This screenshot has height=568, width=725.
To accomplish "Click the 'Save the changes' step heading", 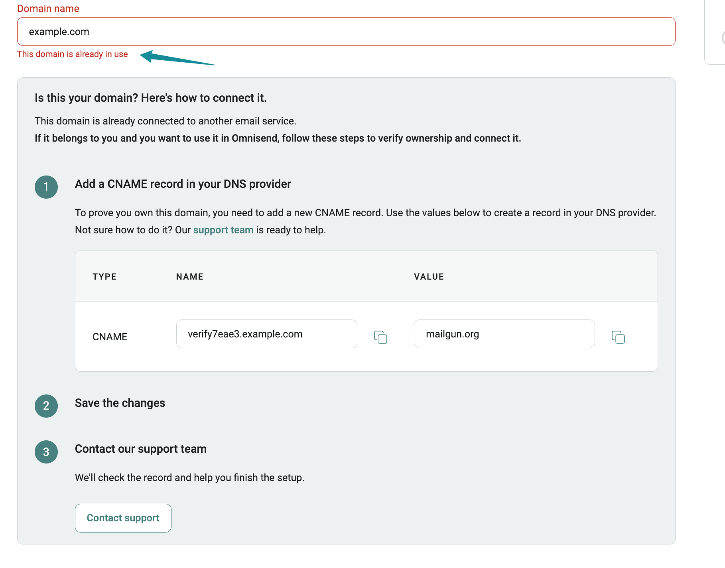I will tap(120, 403).
